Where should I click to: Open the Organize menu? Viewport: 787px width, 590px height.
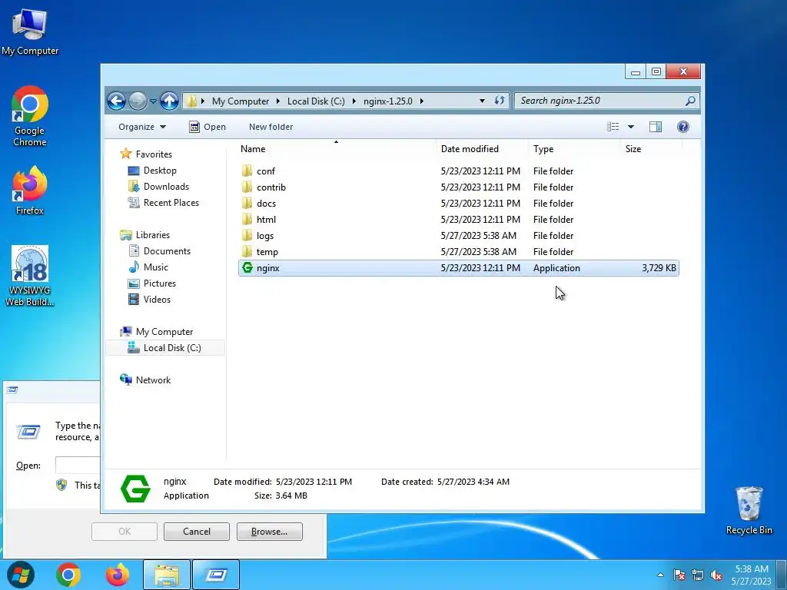pos(142,127)
